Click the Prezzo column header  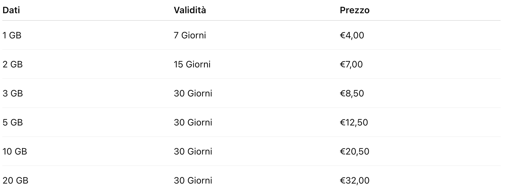click(x=354, y=10)
